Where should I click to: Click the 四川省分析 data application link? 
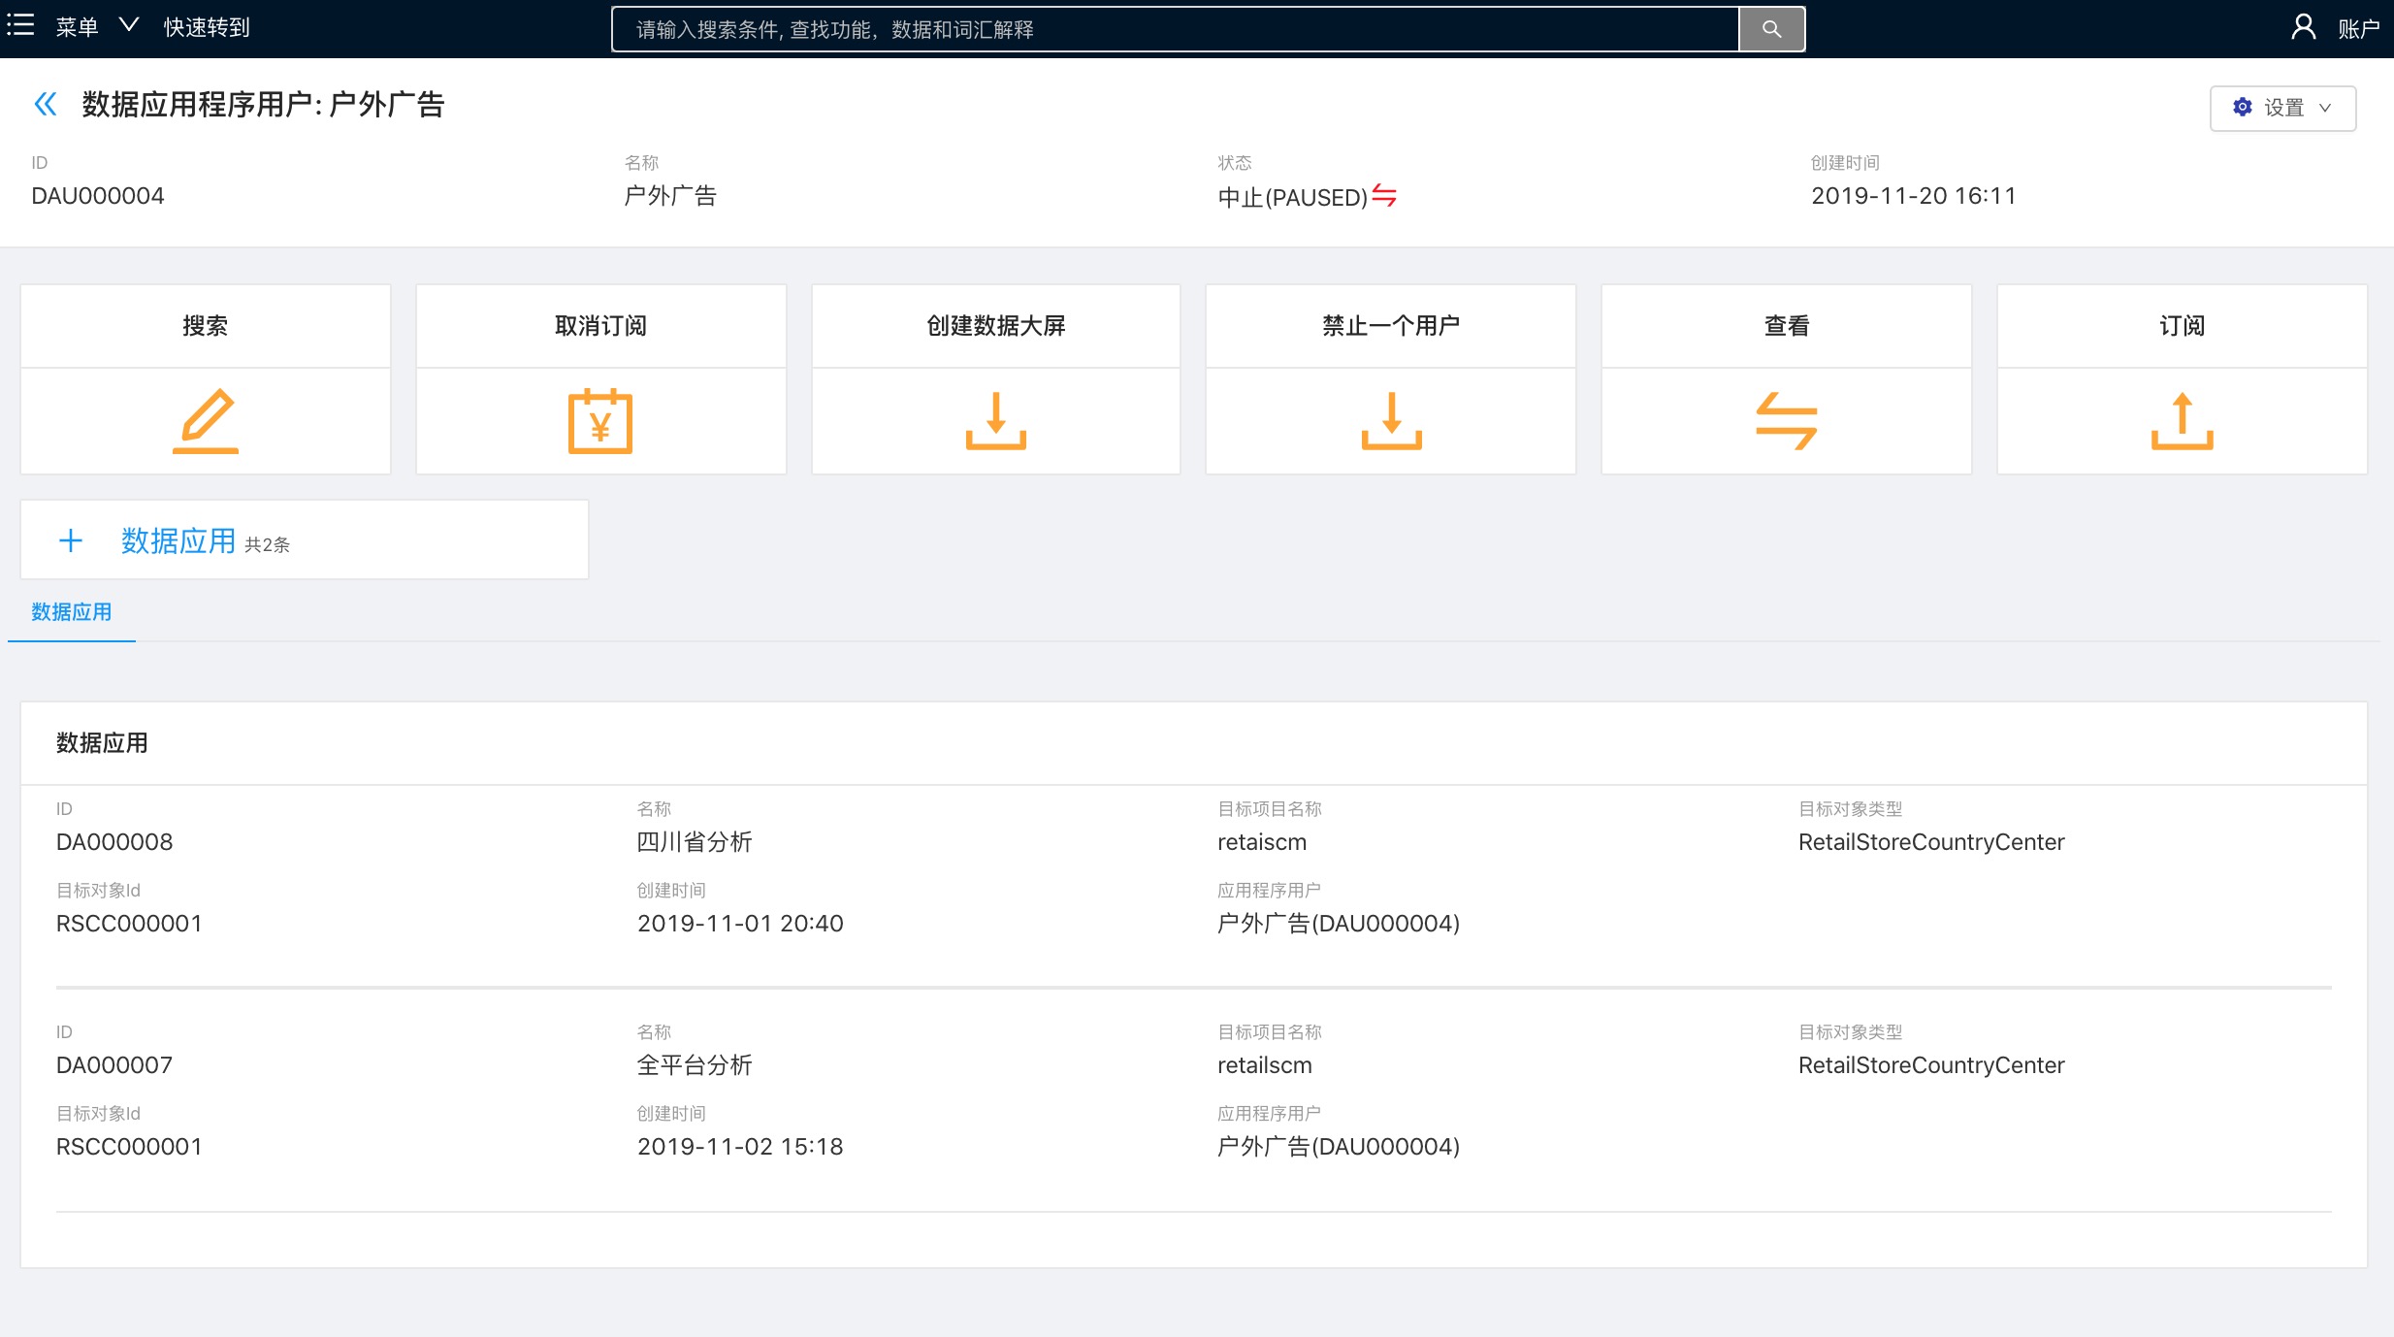pyautogui.click(x=694, y=842)
